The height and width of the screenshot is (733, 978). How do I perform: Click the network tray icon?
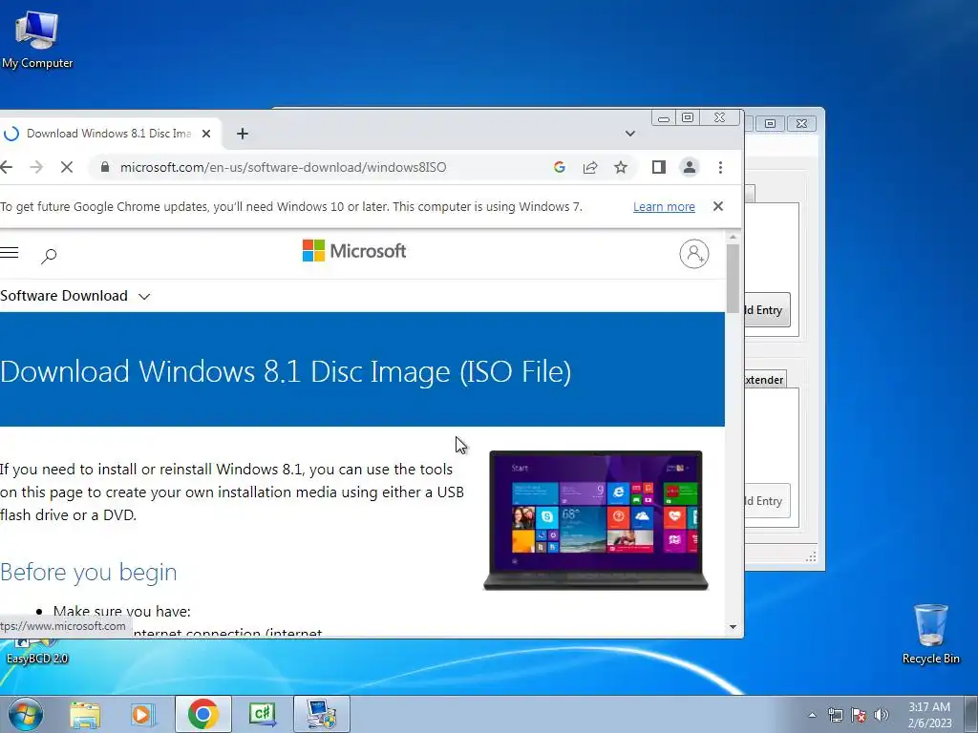click(x=835, y=715)
